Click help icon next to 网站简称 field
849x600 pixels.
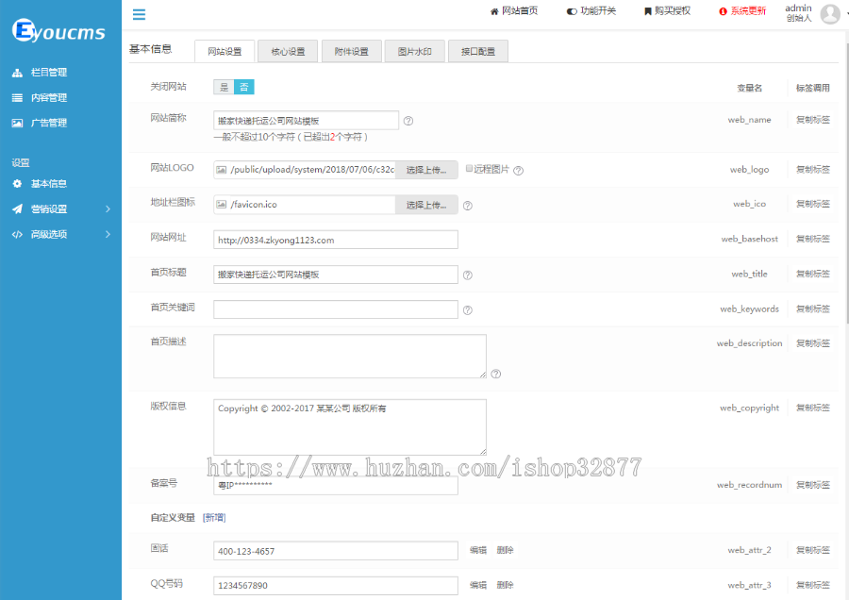click(408, 121)
